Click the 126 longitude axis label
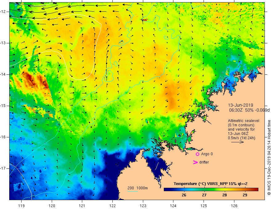 (x=234, y=206)
